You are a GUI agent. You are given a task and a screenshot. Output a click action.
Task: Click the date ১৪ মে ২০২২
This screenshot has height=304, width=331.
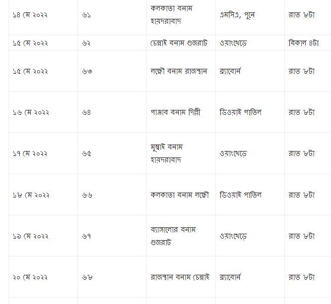[x=30, y=15]
